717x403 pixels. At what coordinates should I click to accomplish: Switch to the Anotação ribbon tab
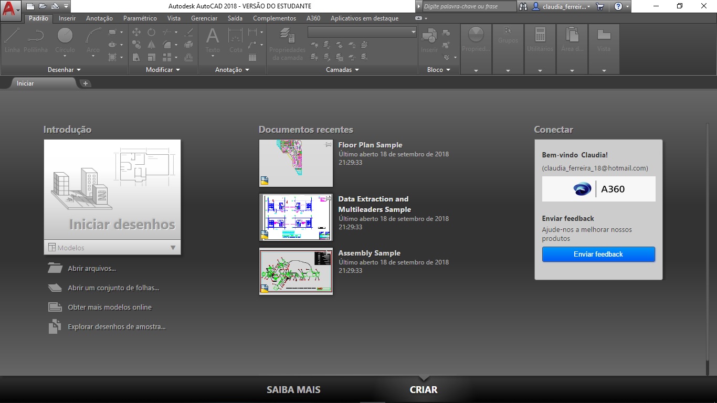pos(99,18)
